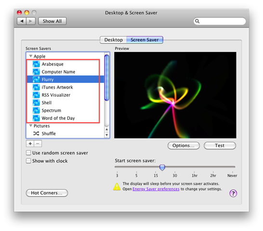The image size is (263, 231).
Task: Select the Screen Saver tab
Action: (145, 40)
